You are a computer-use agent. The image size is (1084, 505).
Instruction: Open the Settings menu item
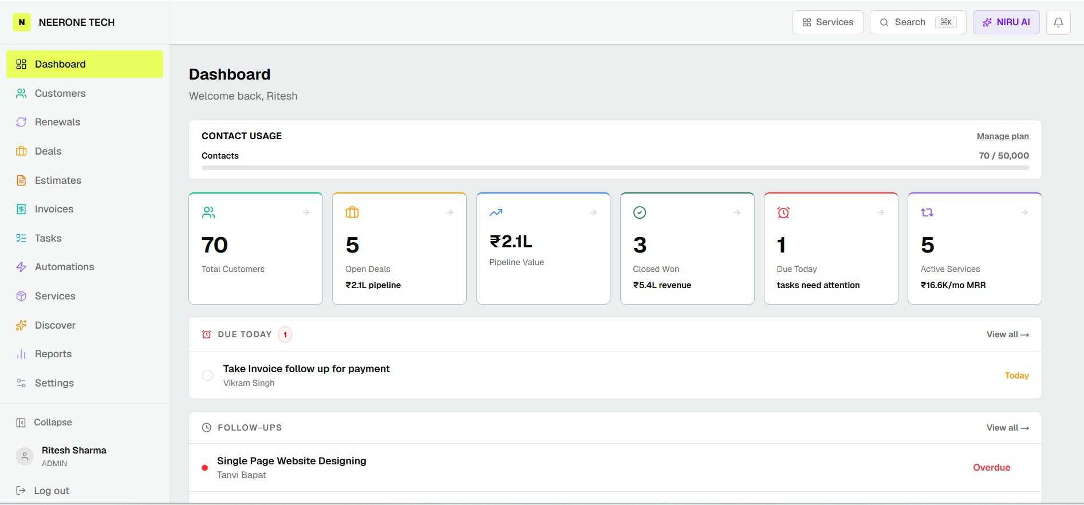85,383
